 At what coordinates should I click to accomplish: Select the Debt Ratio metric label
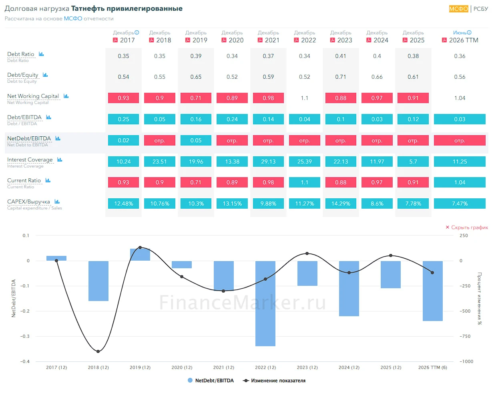[21, 54]
